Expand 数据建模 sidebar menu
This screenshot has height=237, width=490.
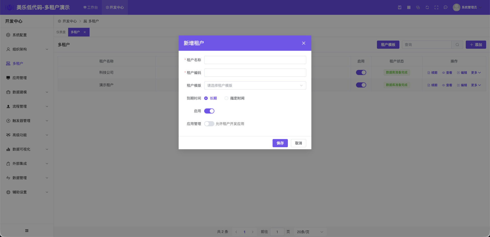tap(27, 92)
